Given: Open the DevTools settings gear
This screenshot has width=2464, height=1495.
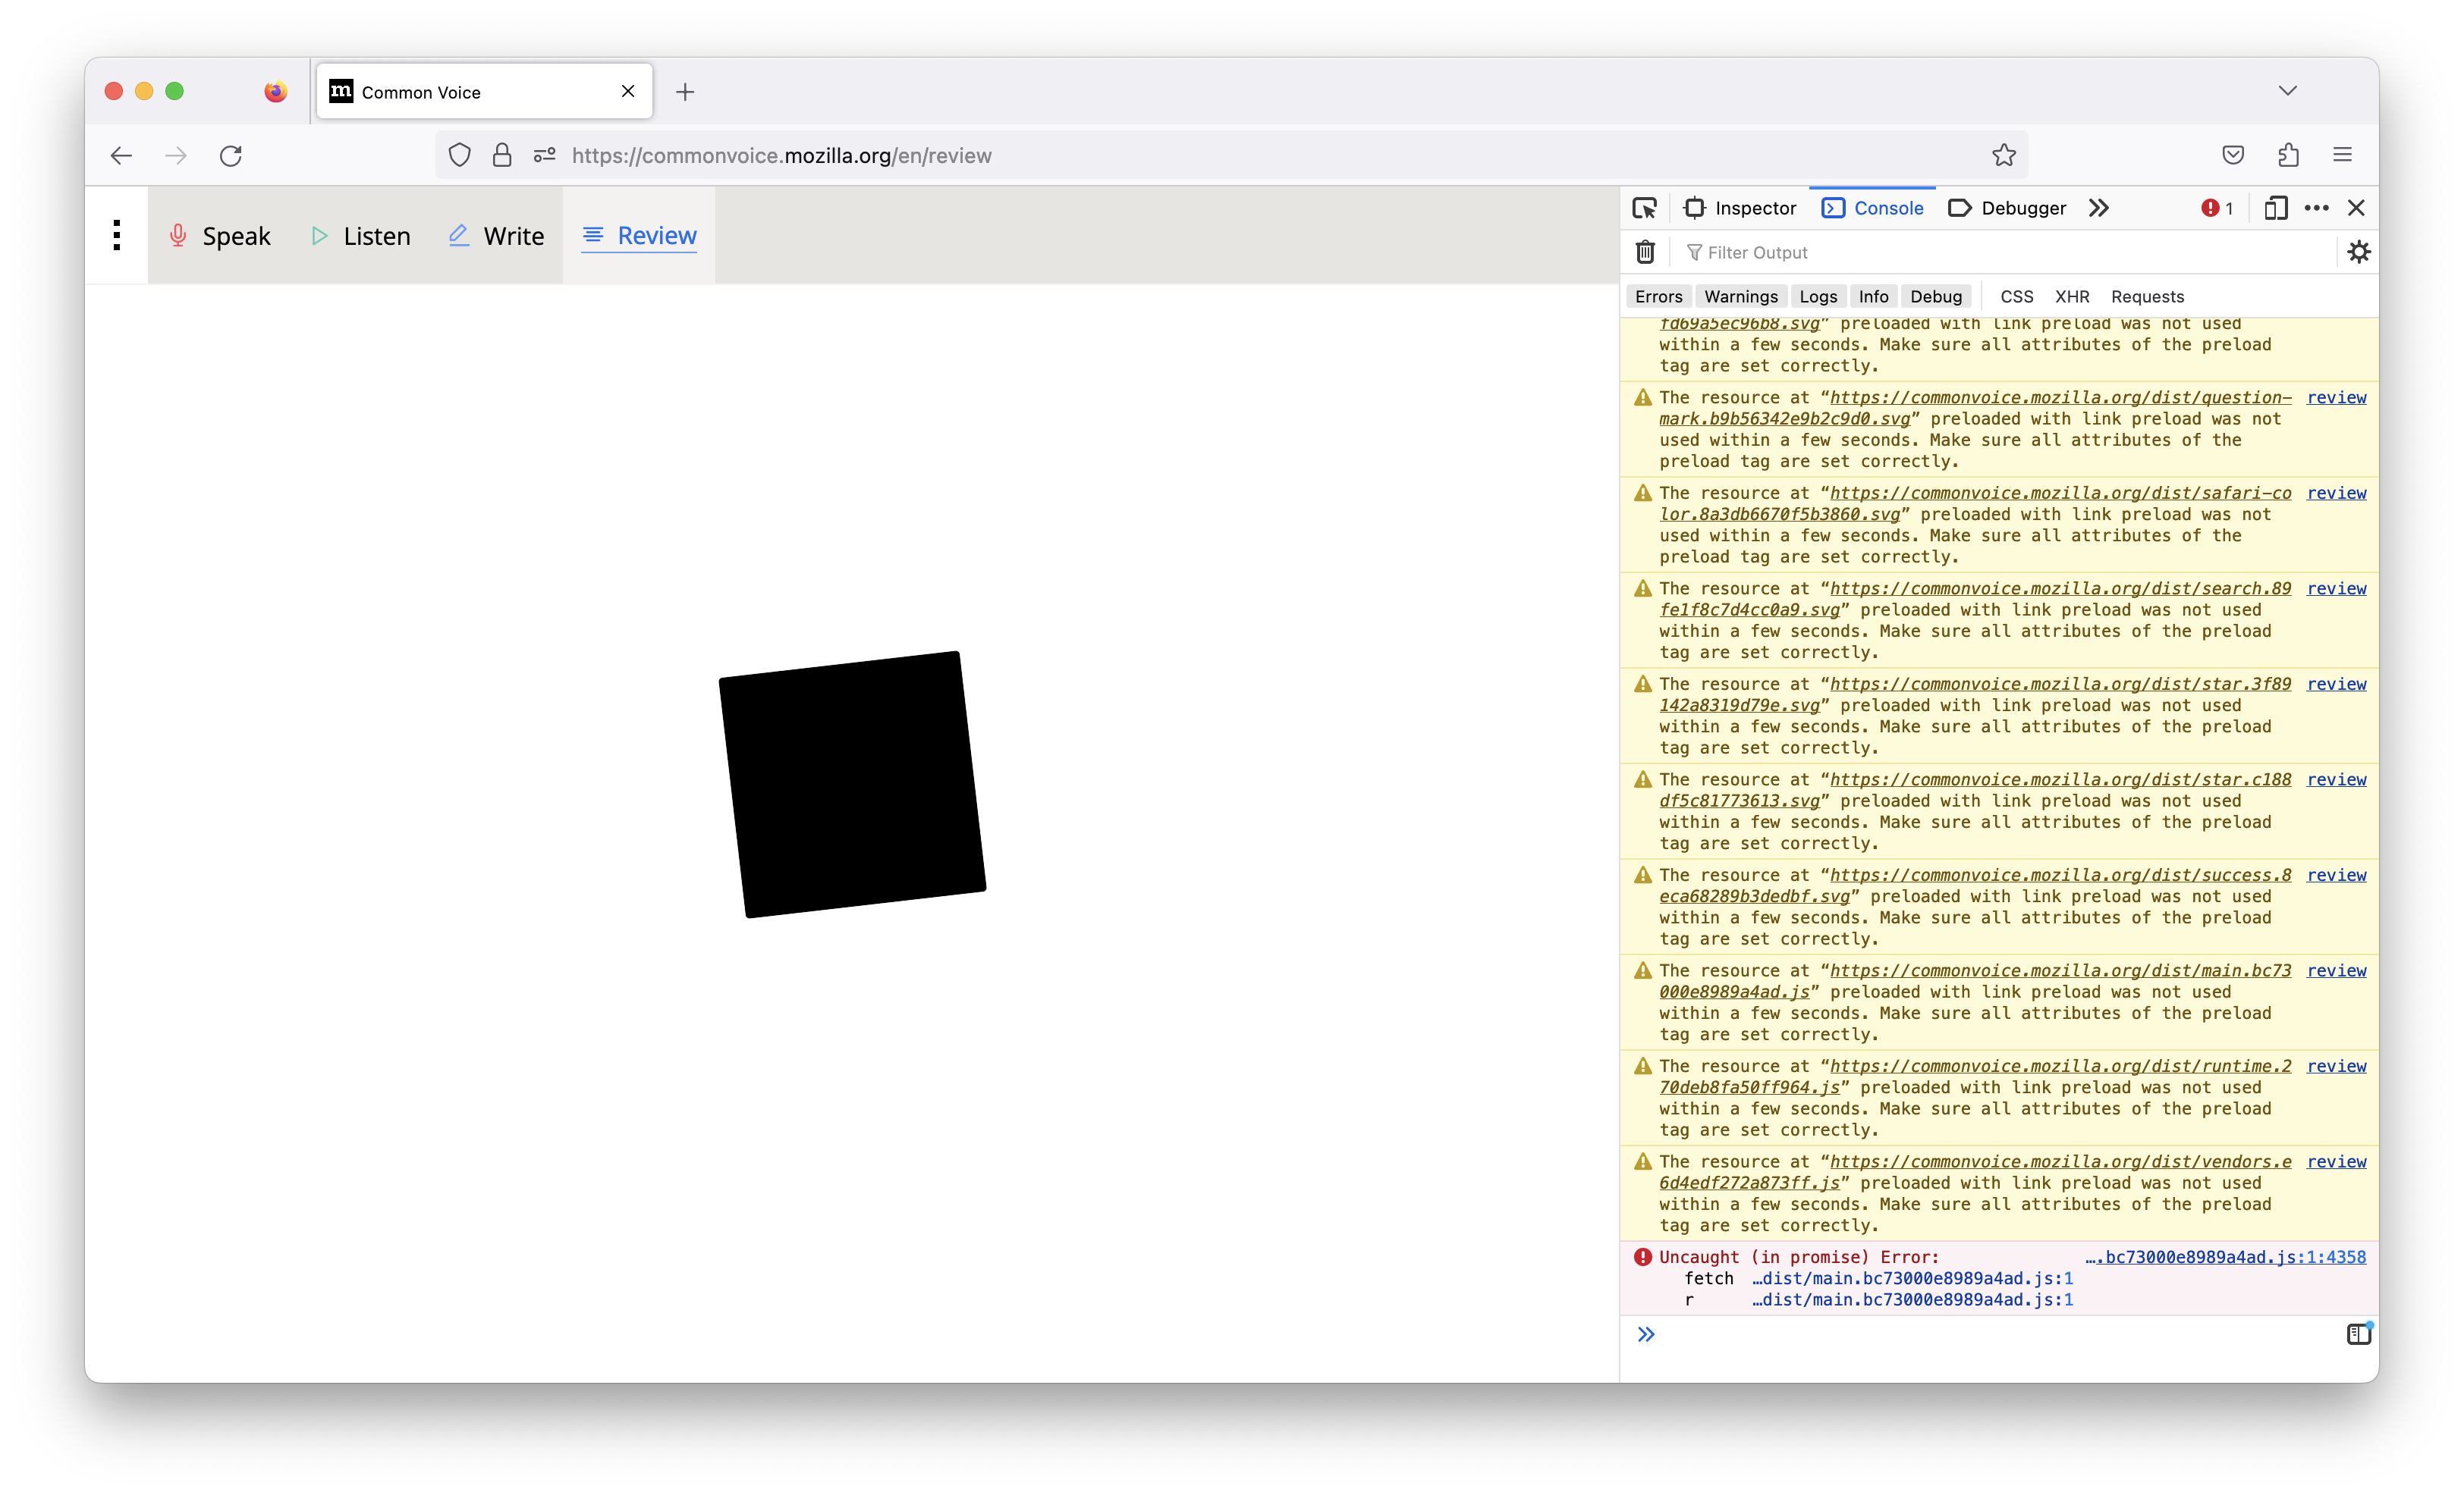Looking at the screenshot, I should coord(2359,252).
